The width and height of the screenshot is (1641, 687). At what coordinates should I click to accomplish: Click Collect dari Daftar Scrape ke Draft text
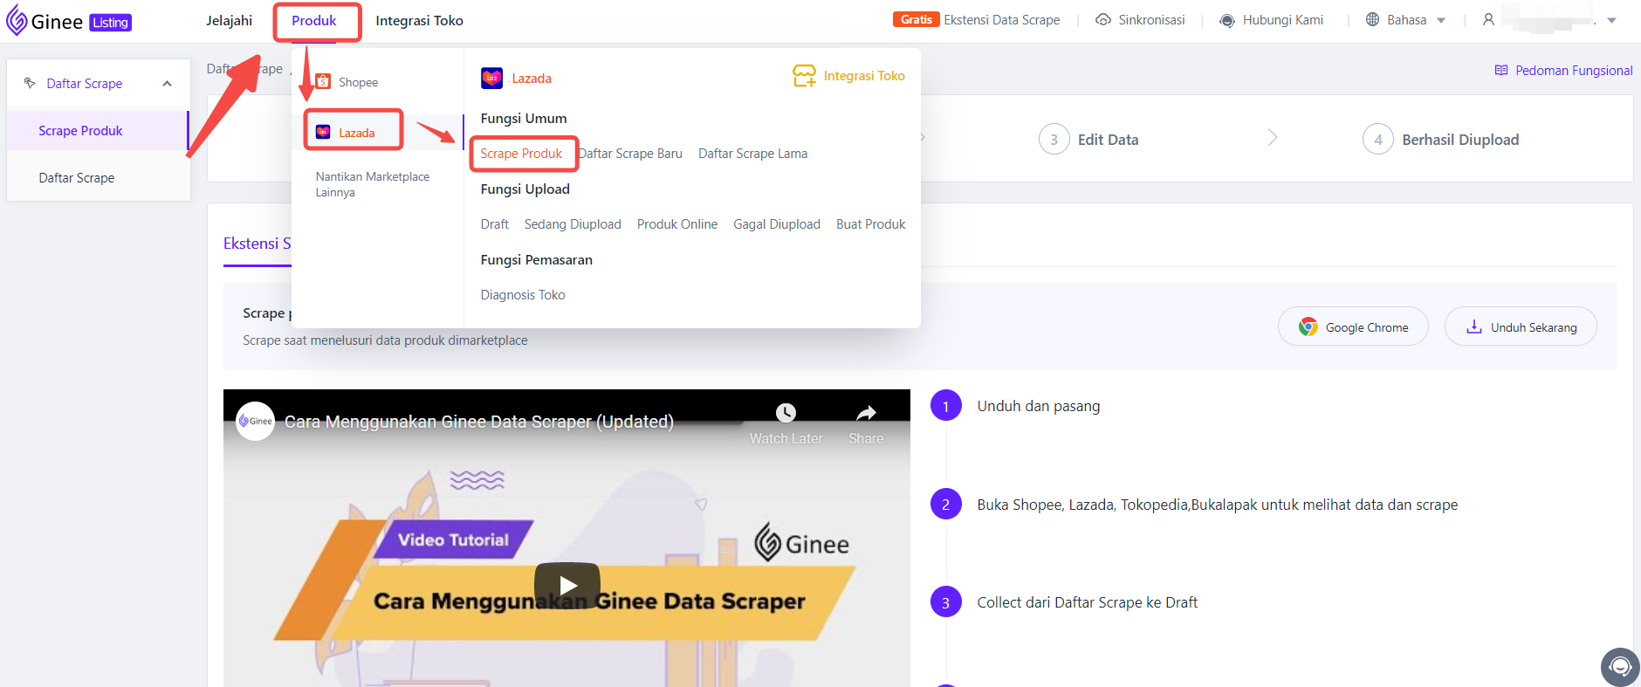tap(1087, 602)
